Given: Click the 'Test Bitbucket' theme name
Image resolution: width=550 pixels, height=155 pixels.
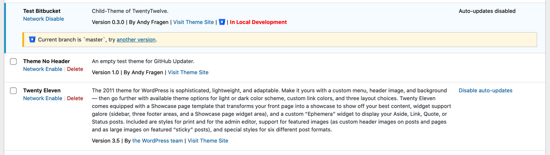Looking at the screenshot, I should 42,11.
